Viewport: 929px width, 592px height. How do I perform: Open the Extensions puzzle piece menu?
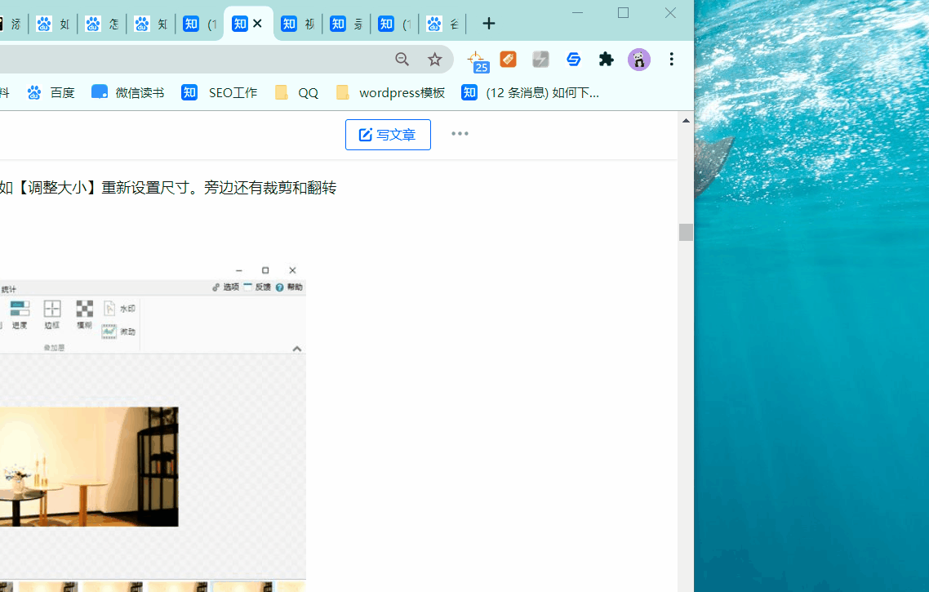pos(606,60)
